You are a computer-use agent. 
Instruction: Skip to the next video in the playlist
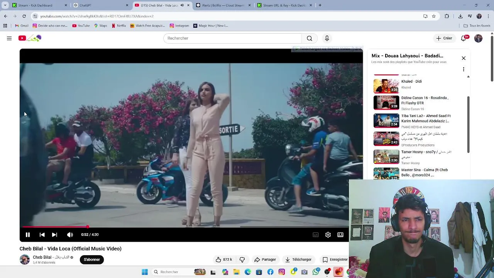[54, 234]
